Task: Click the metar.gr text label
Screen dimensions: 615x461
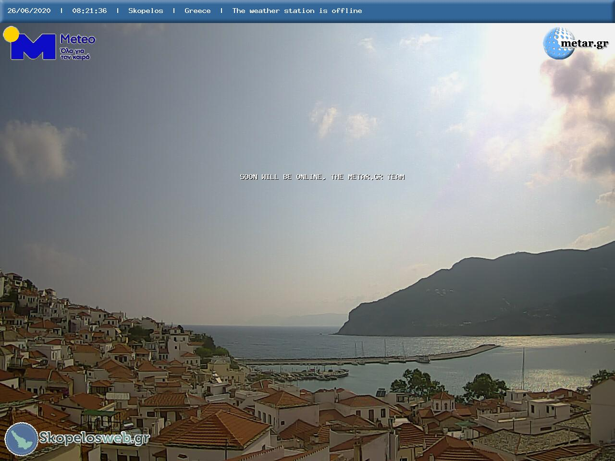Action: [585, 43]
